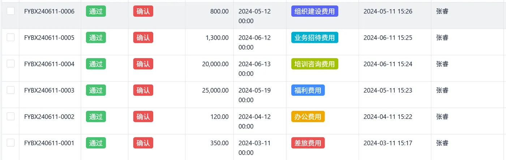Click the 业务招待费用 category tag
Image resolution: width=506 pixels, height=160 pixels.
(314, 37)
